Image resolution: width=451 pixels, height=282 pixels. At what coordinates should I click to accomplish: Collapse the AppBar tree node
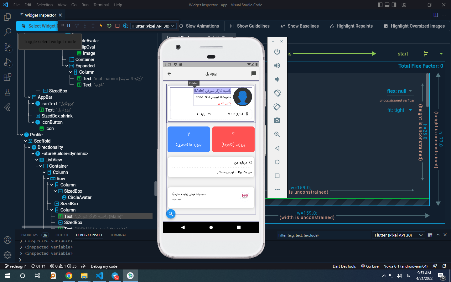[29, 97]
